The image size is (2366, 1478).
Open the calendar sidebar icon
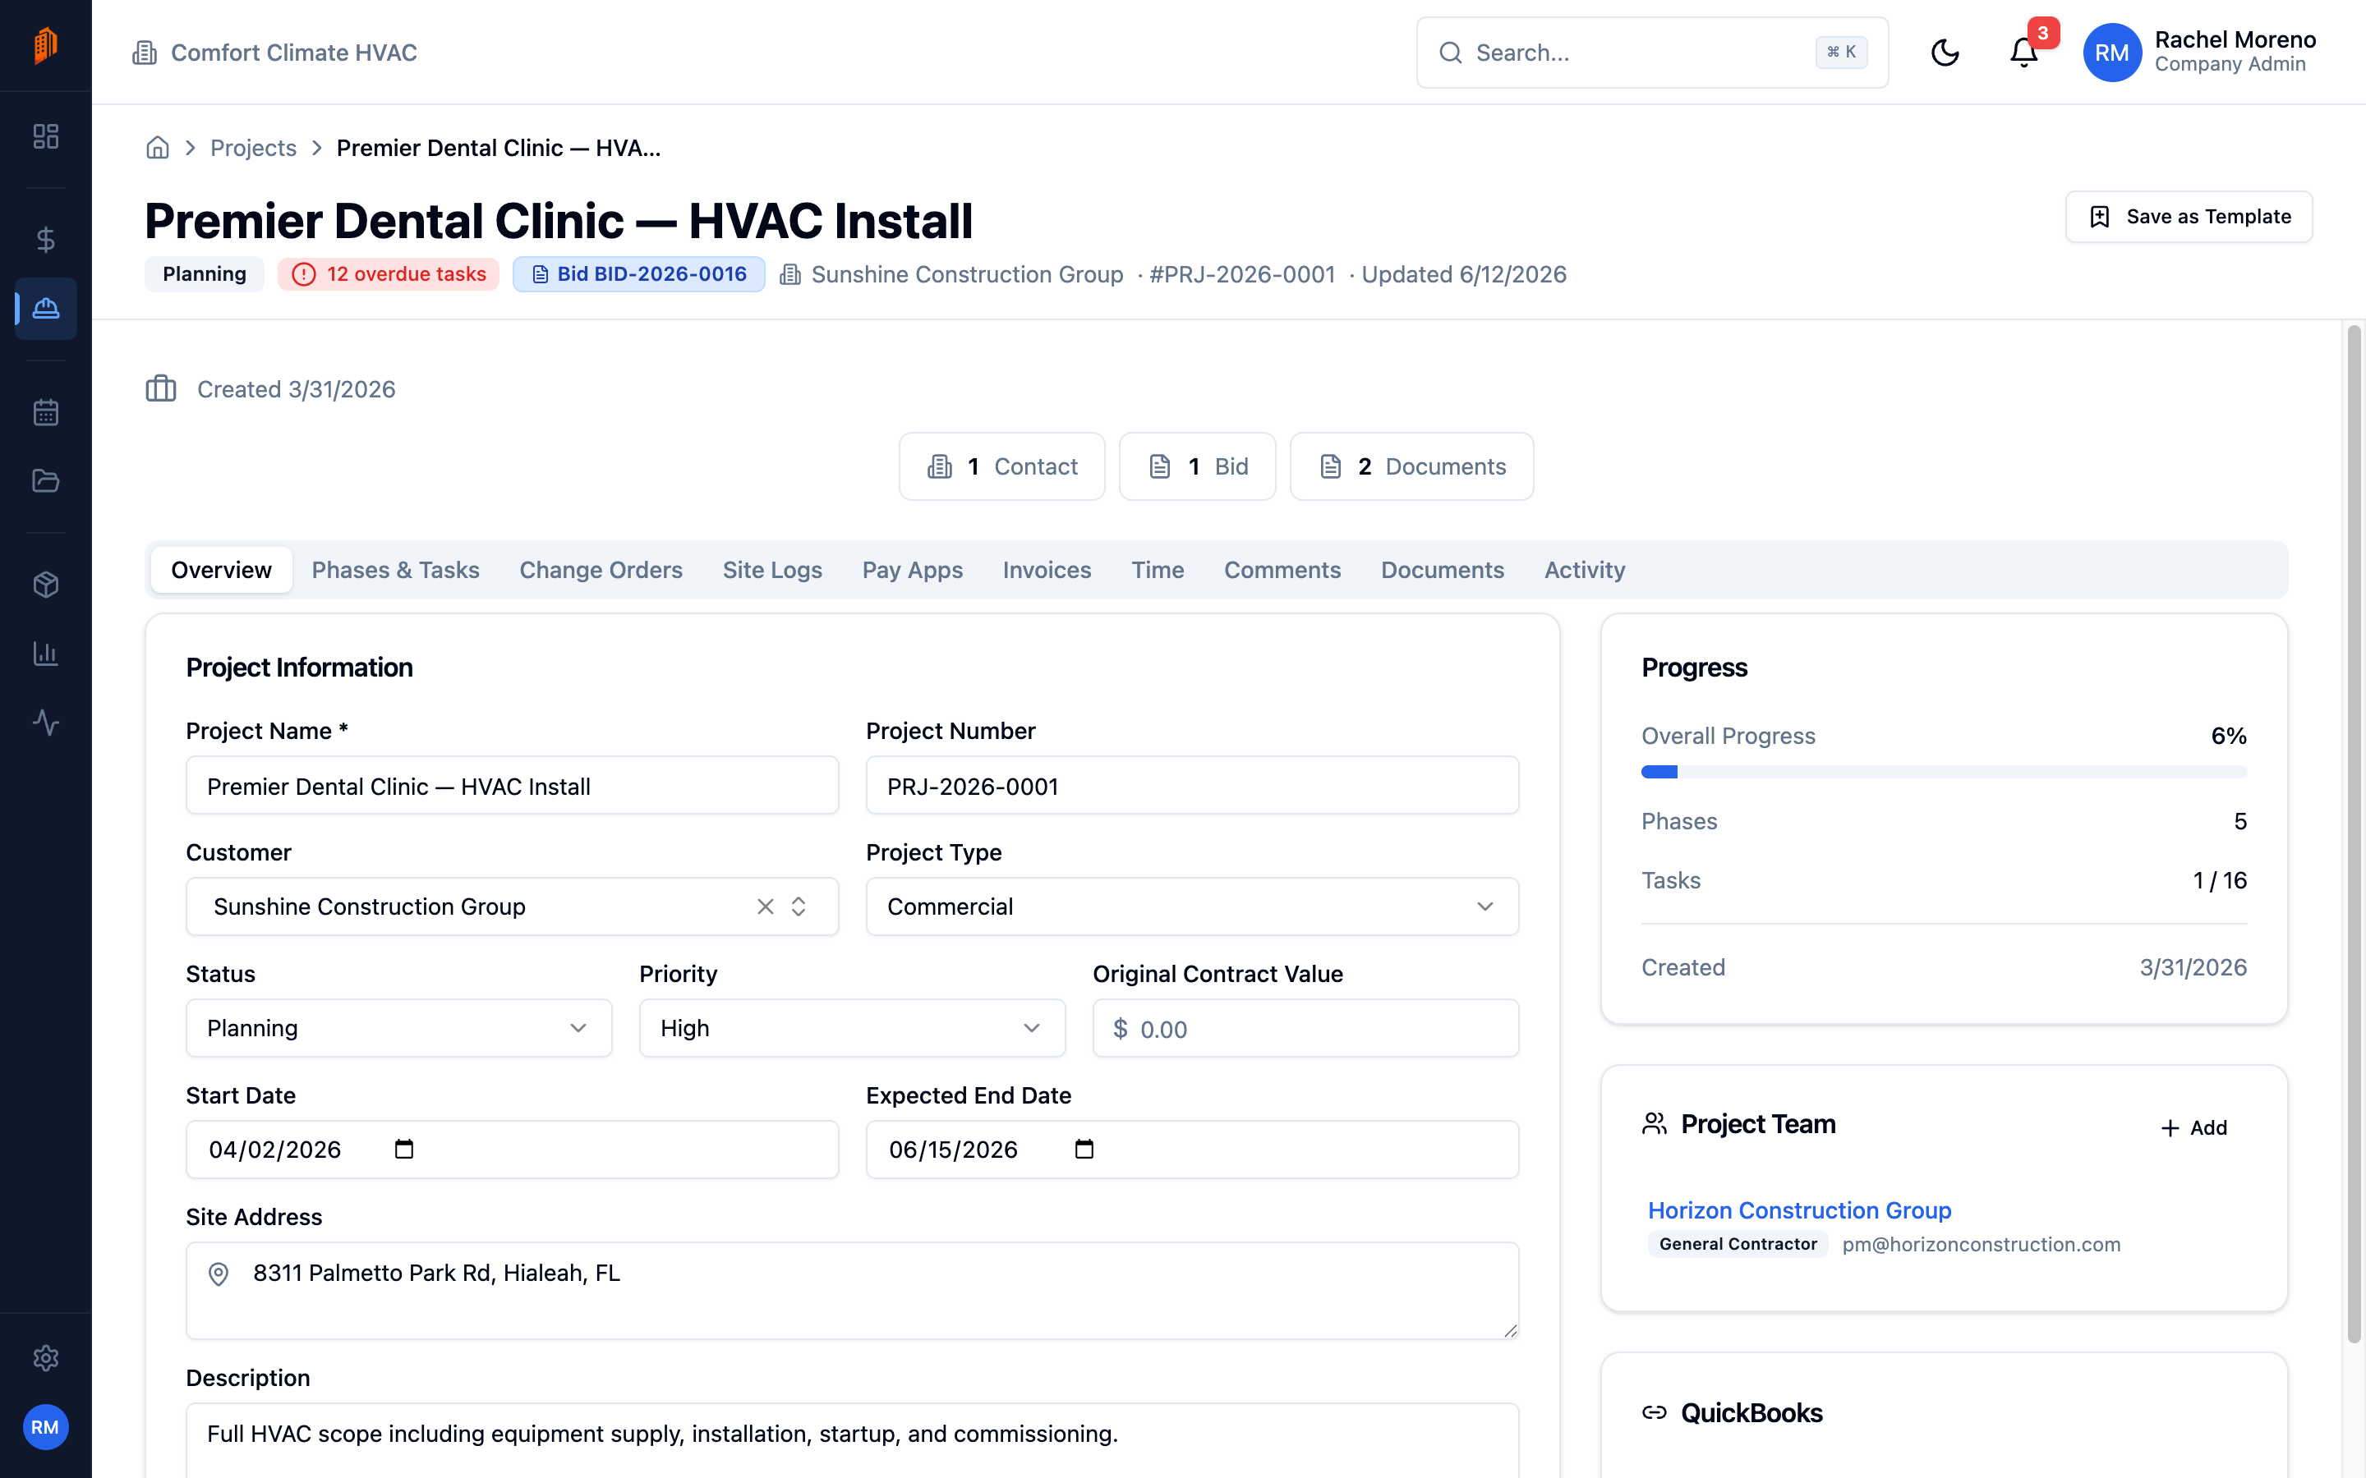coord(46,412)
